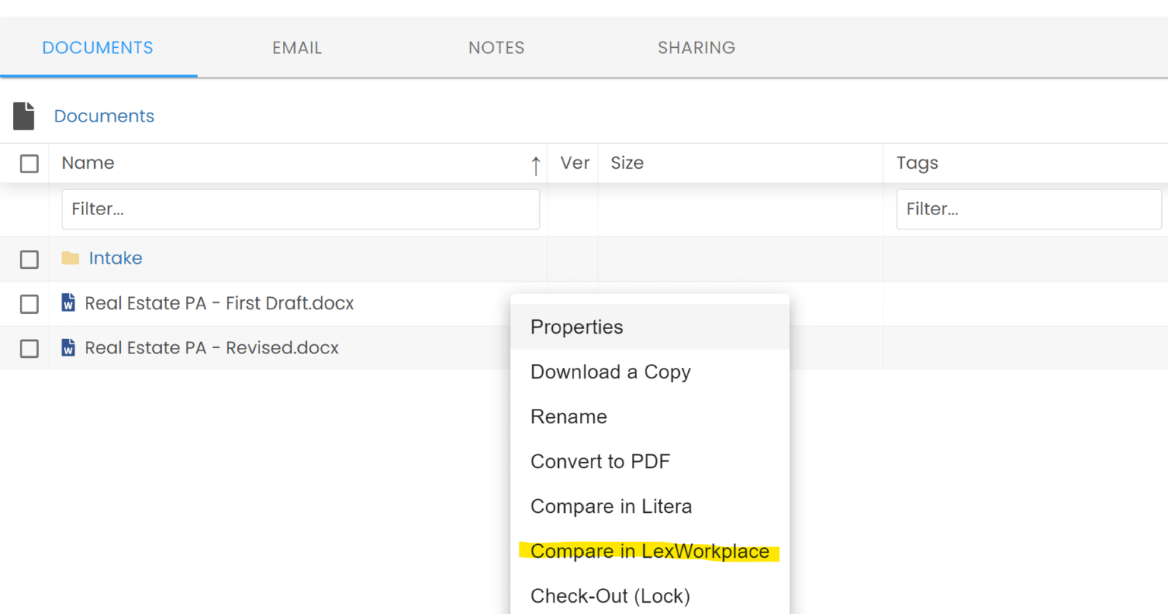Open the NOTES tab
Image resolution: width=1168 pixels, height=614 pixels.
point(496,47)
